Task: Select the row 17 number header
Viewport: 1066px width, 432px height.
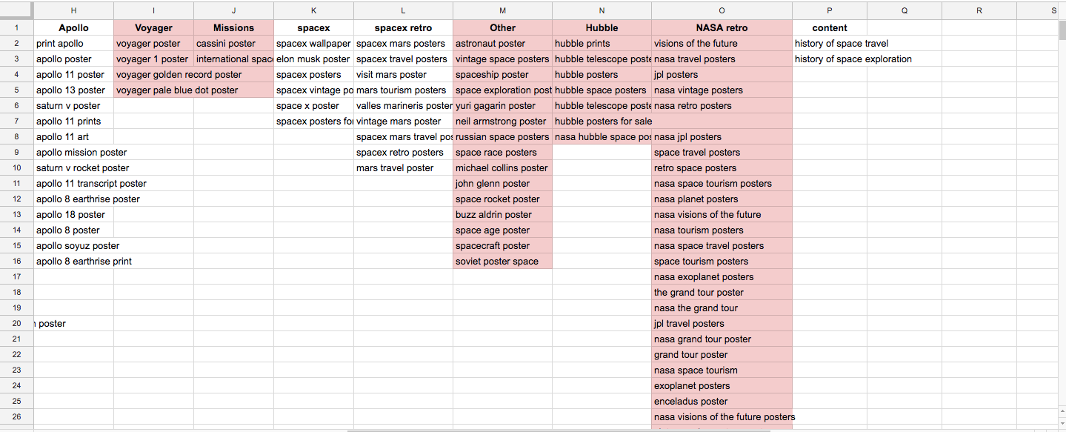Action: point(16,277)
